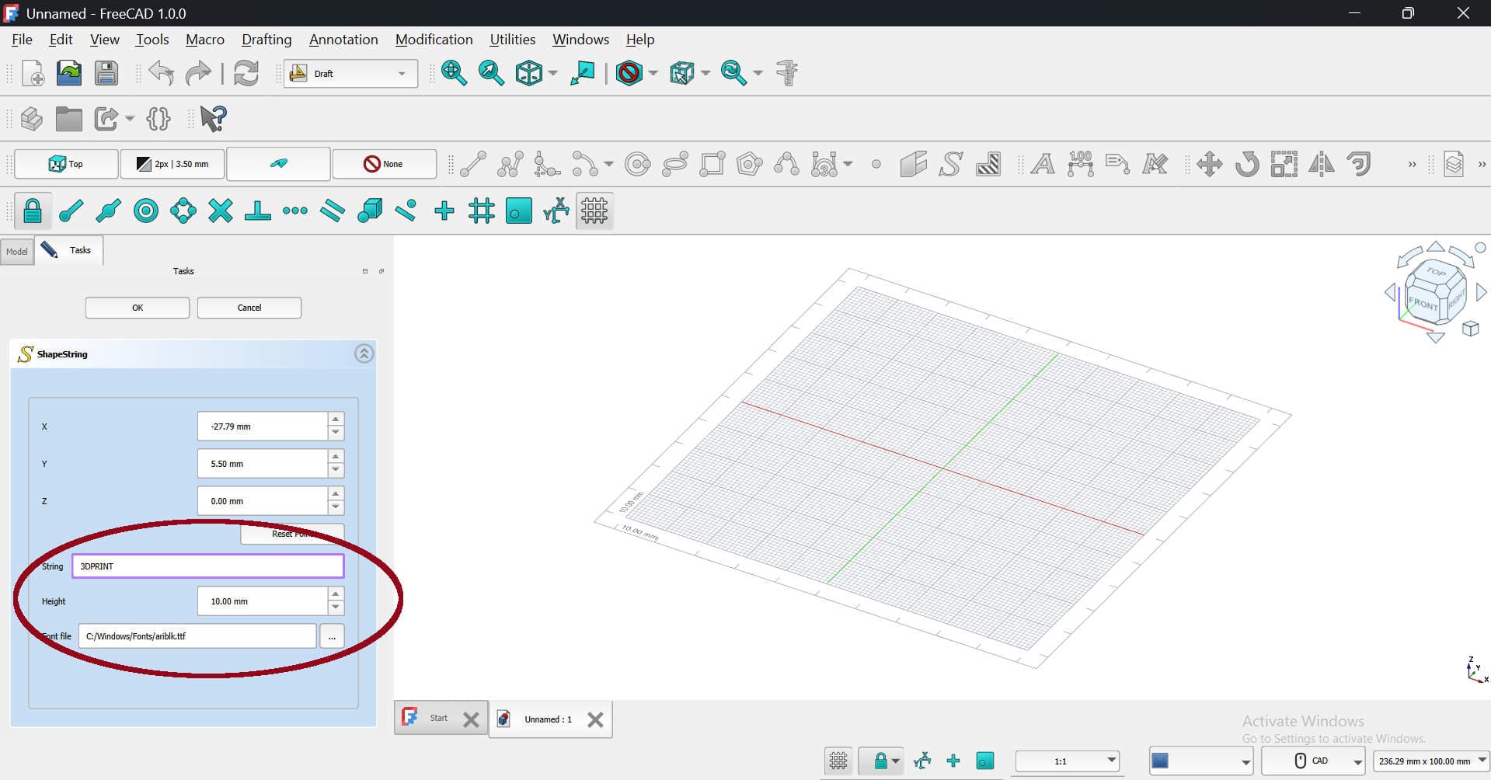Redo the last undone action
Screen dimensions: 1491x780
pos(198,73)
